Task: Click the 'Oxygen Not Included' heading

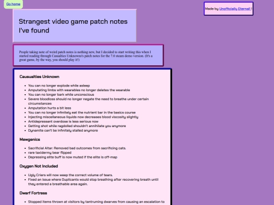Action: pyautogui.click(x=39, y=166)
